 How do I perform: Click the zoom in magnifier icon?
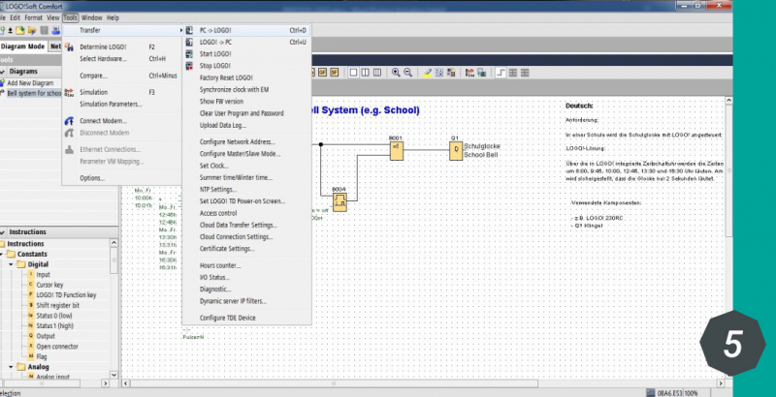[x=396, y=72]
